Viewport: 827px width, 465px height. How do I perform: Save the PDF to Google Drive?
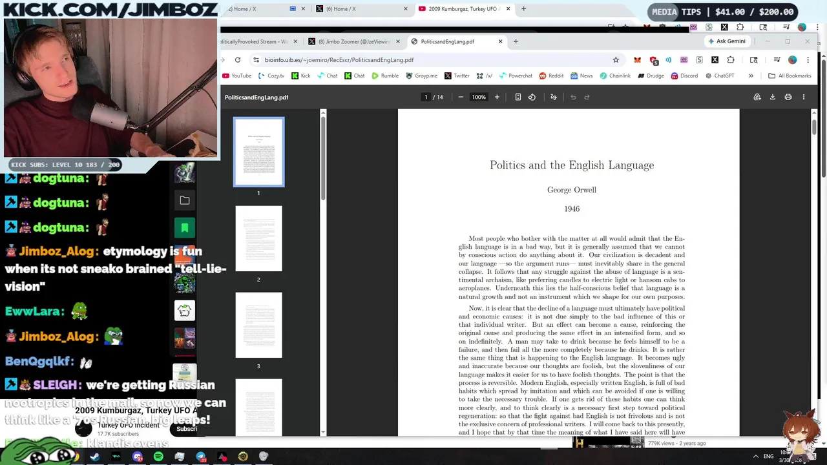[757, 97]
